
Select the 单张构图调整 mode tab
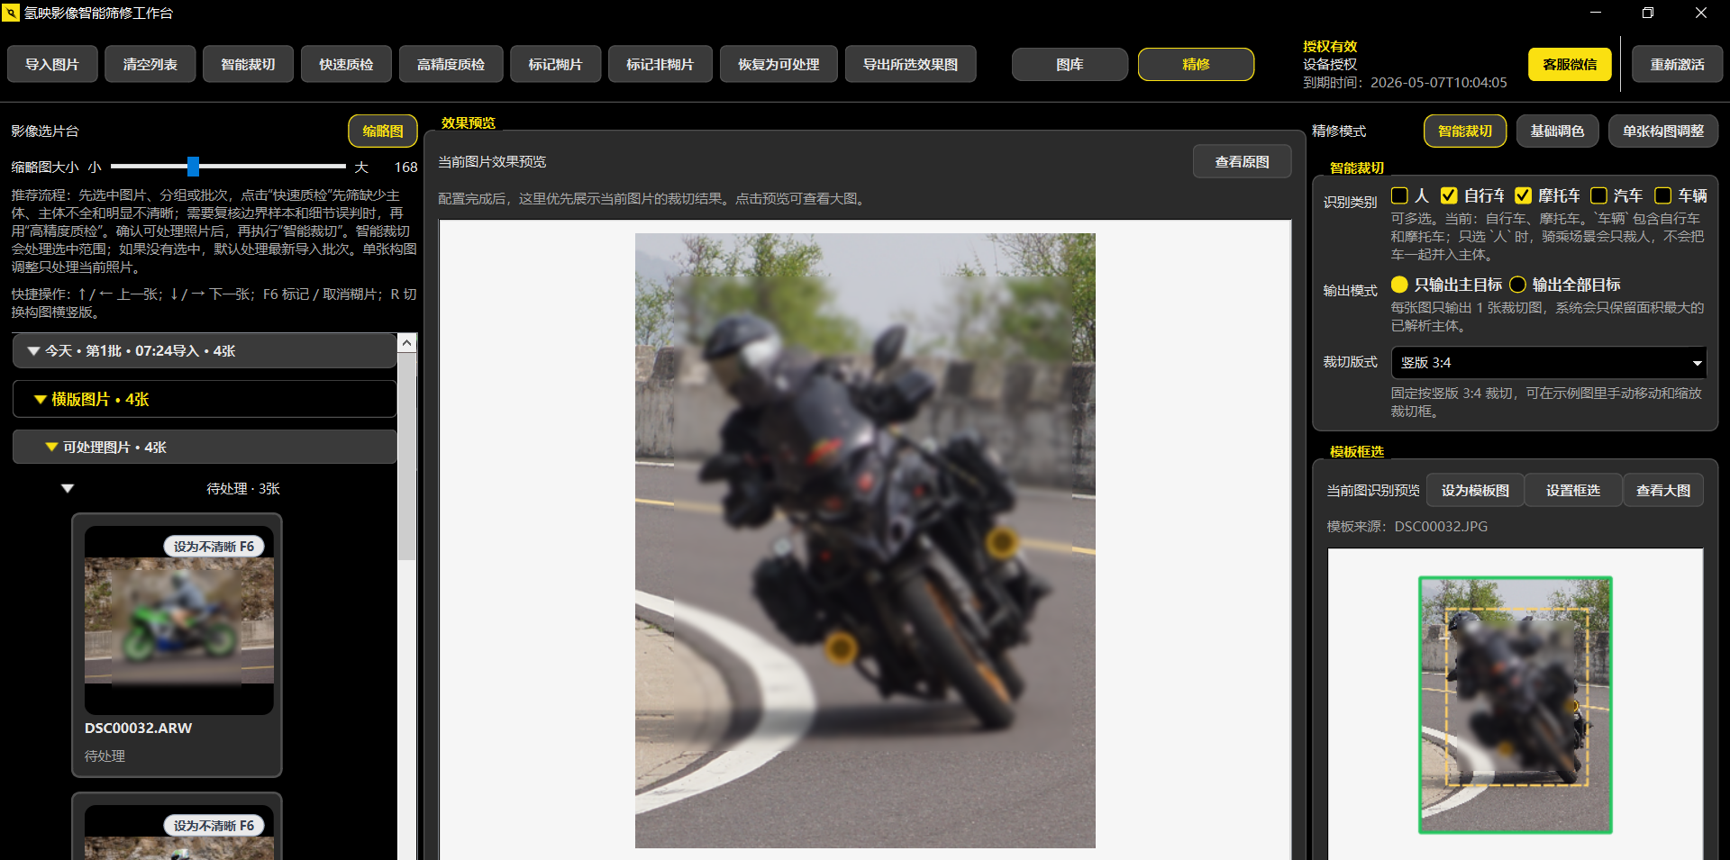tap(1663, 131)
